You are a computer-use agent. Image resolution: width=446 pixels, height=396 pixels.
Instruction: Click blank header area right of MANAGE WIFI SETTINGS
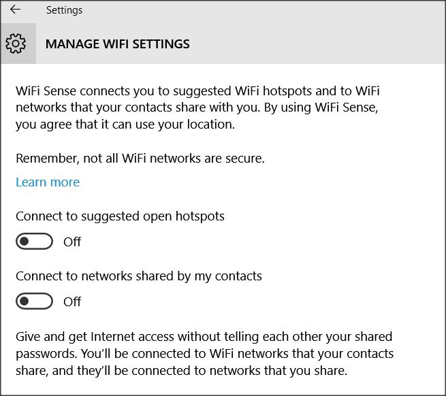point(320,44)
